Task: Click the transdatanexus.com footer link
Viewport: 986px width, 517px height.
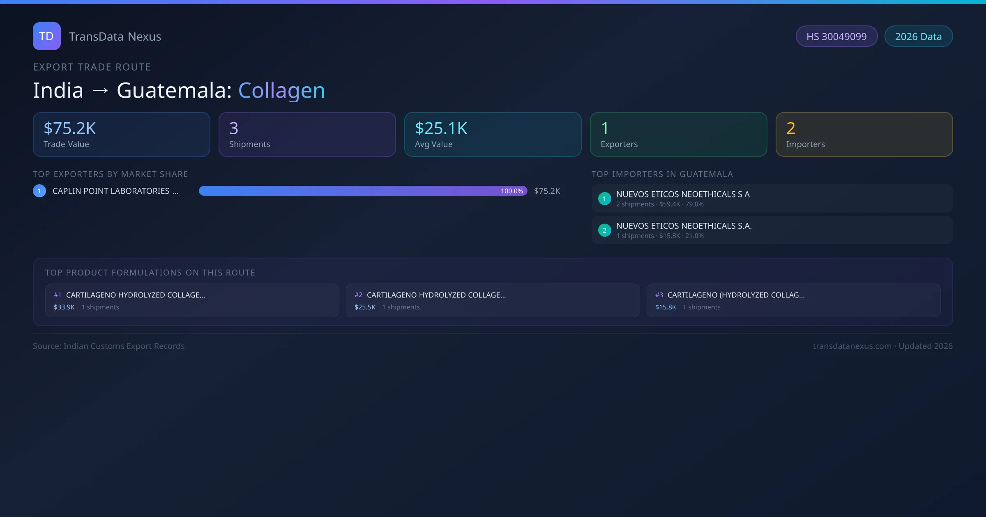Action: (852, 346)
